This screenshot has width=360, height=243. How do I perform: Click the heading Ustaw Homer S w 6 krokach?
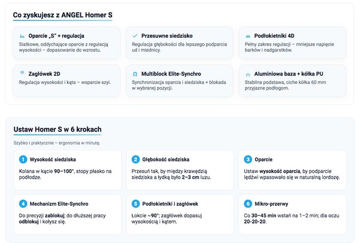click(58, 130)
